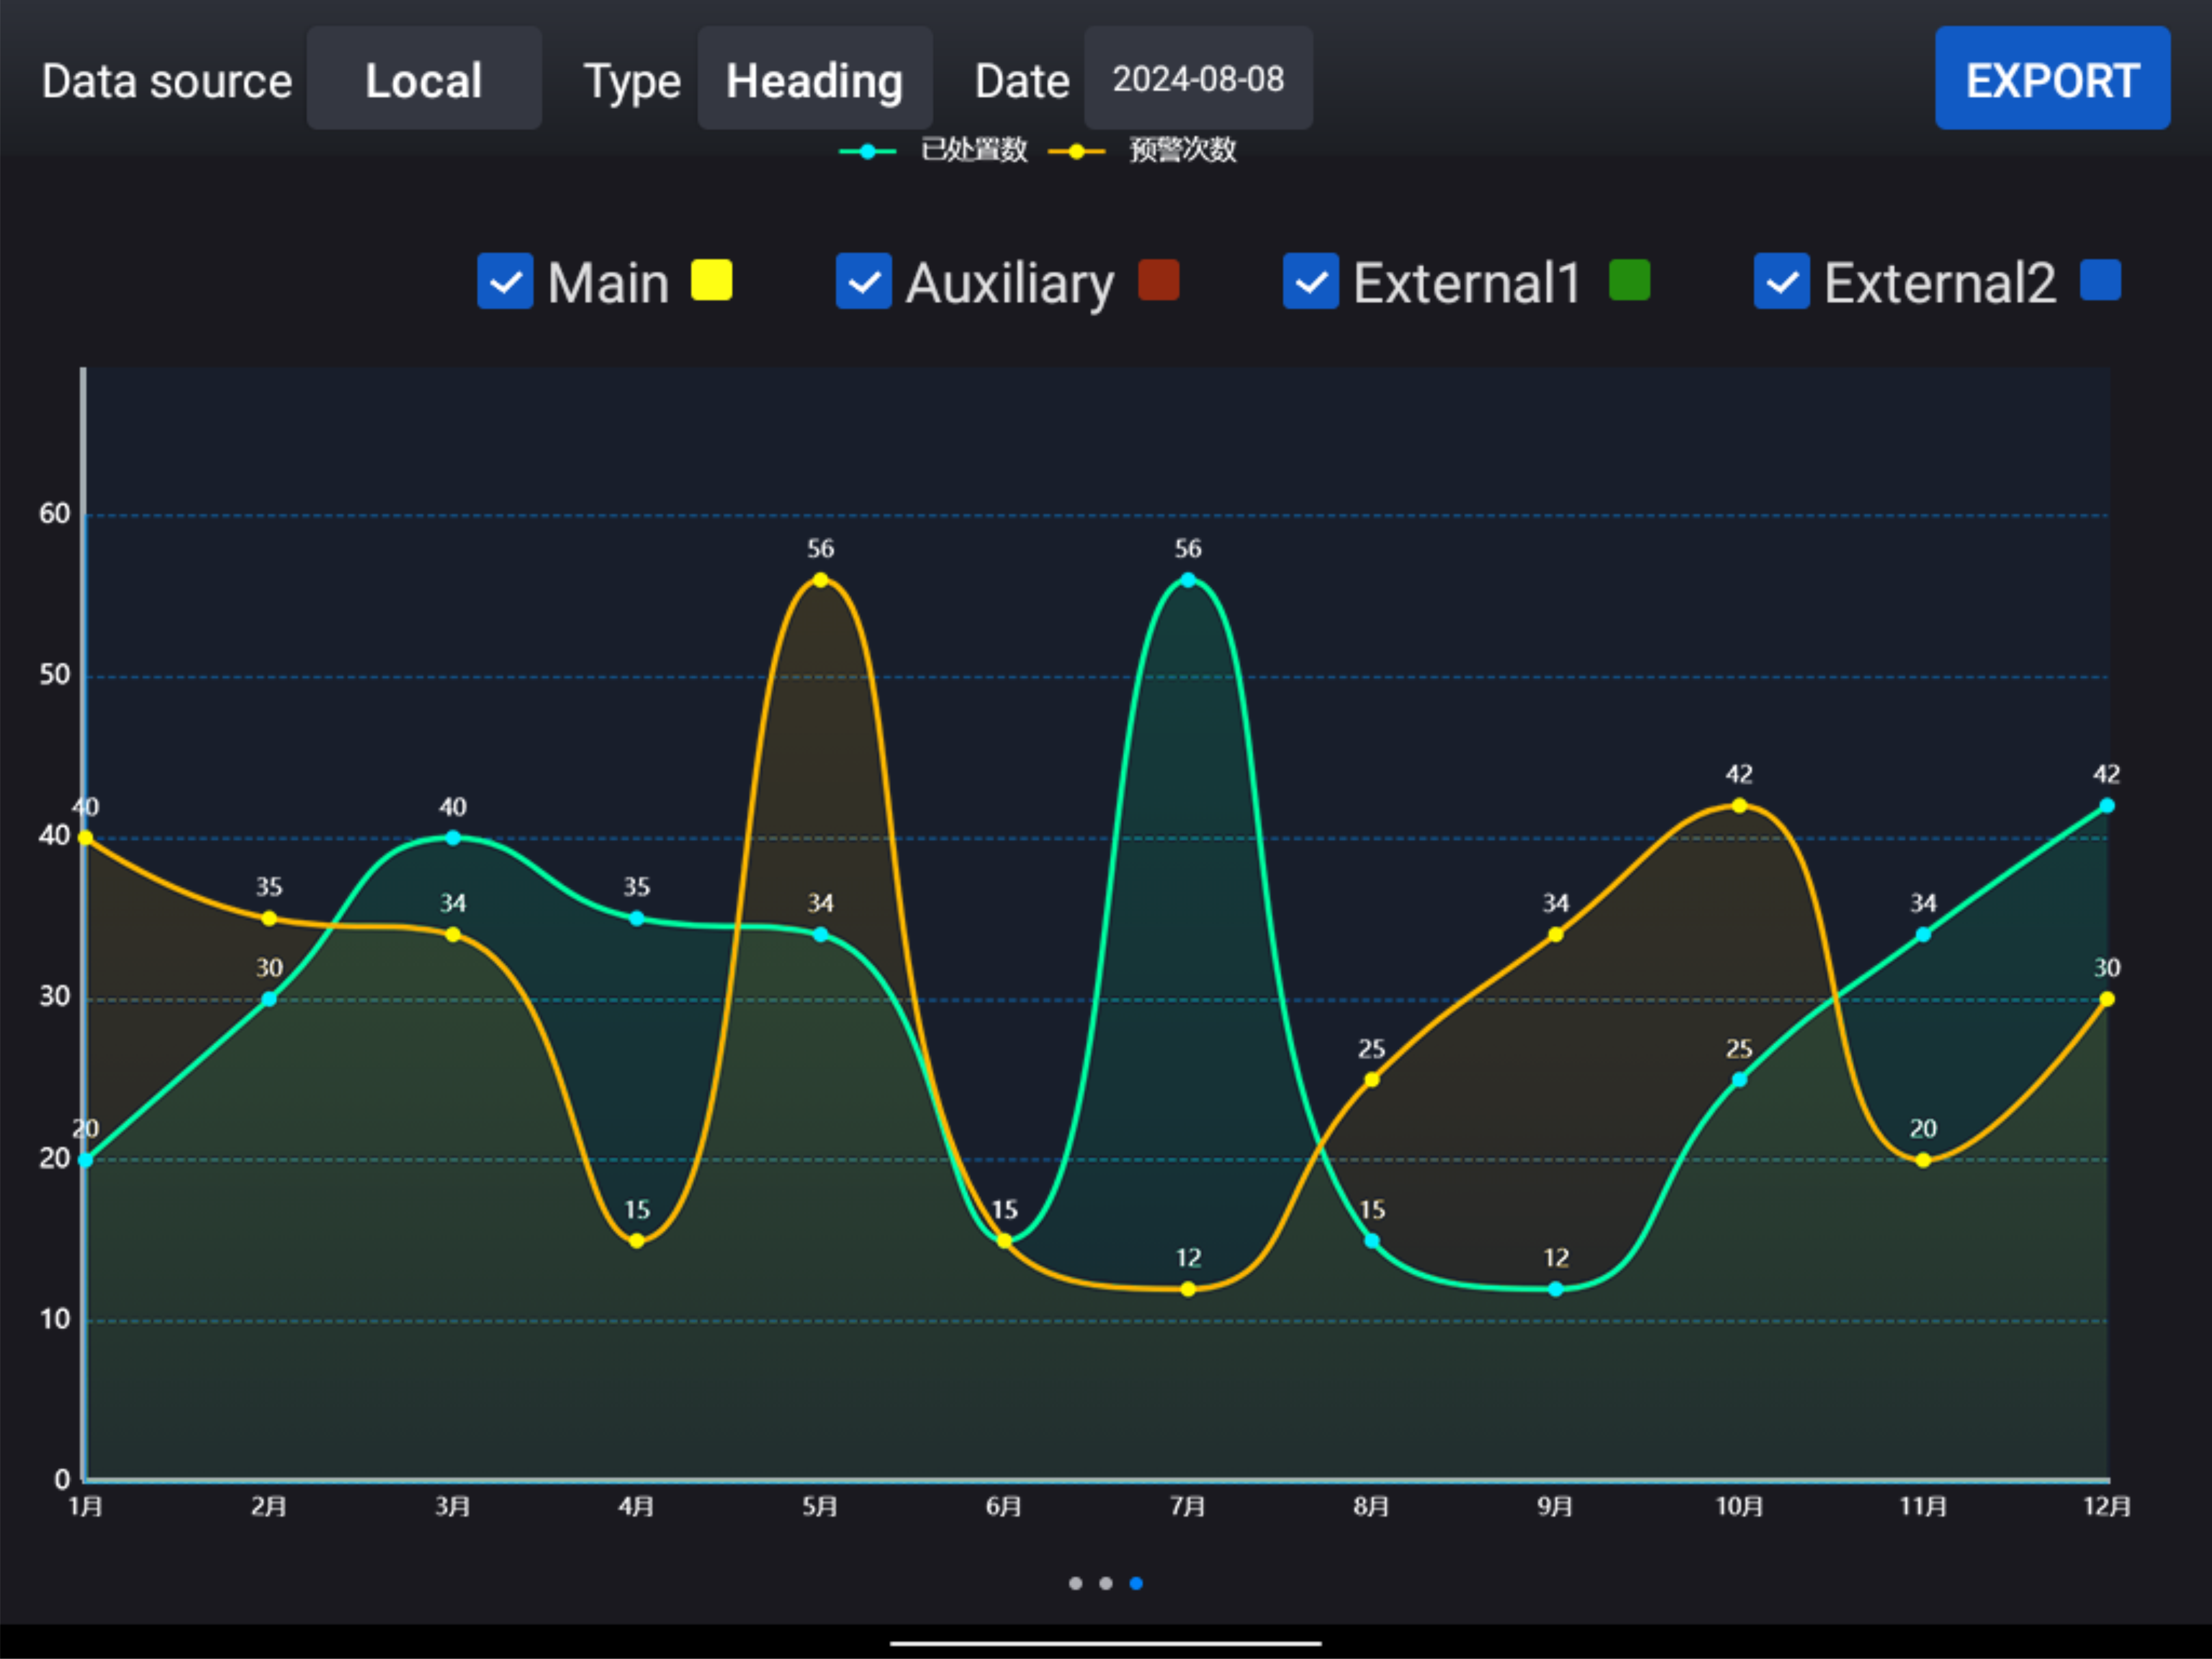Viewport: 2212px width, 1659px height.
Task: Select the cyan data point valued 12 at 9月
Action: [1555, 1289]
